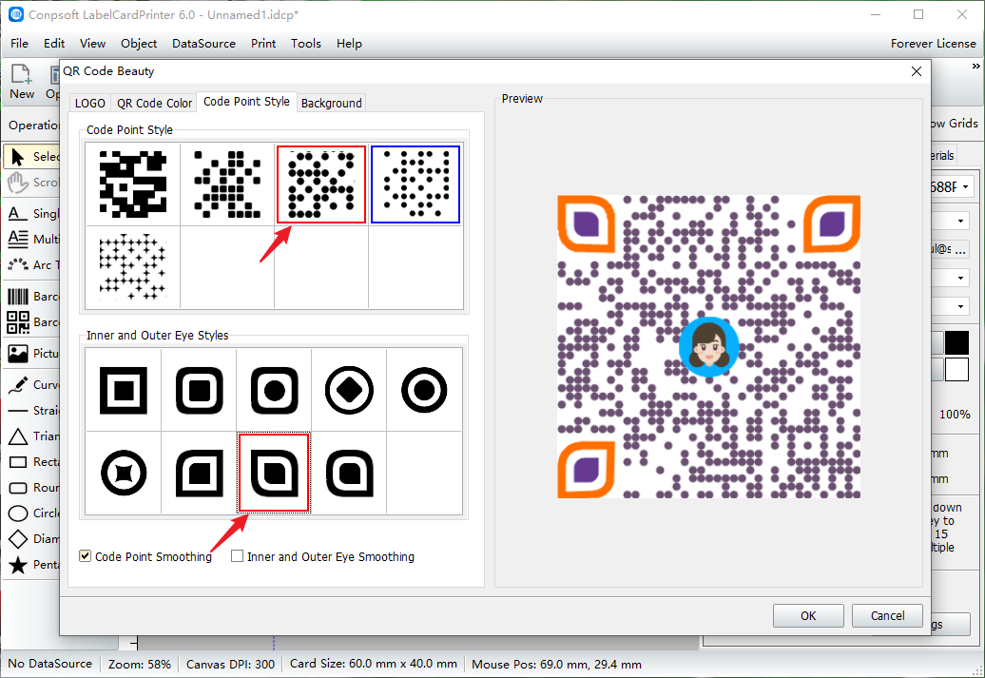Pick the linear Barcode tool
Viewport: 985px width, 678px height.
point(31,296)
